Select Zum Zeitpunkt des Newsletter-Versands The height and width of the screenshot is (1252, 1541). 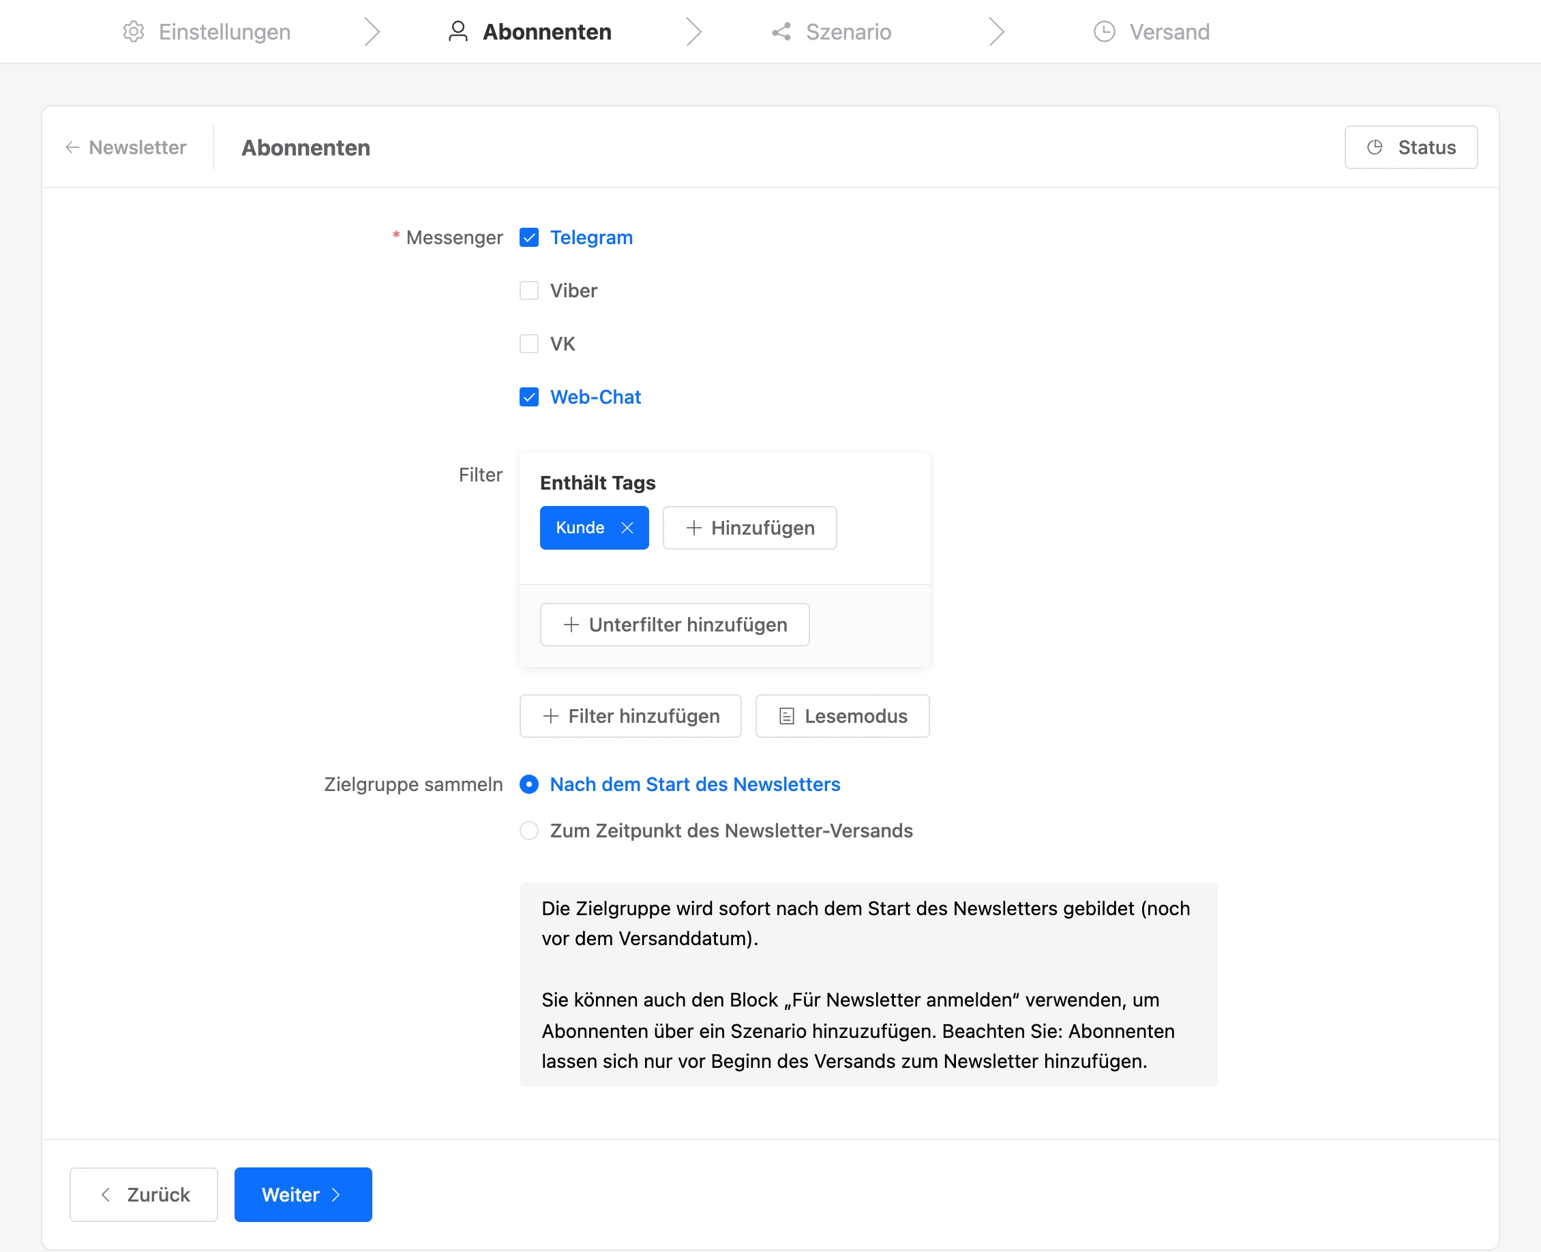point(529,831)
